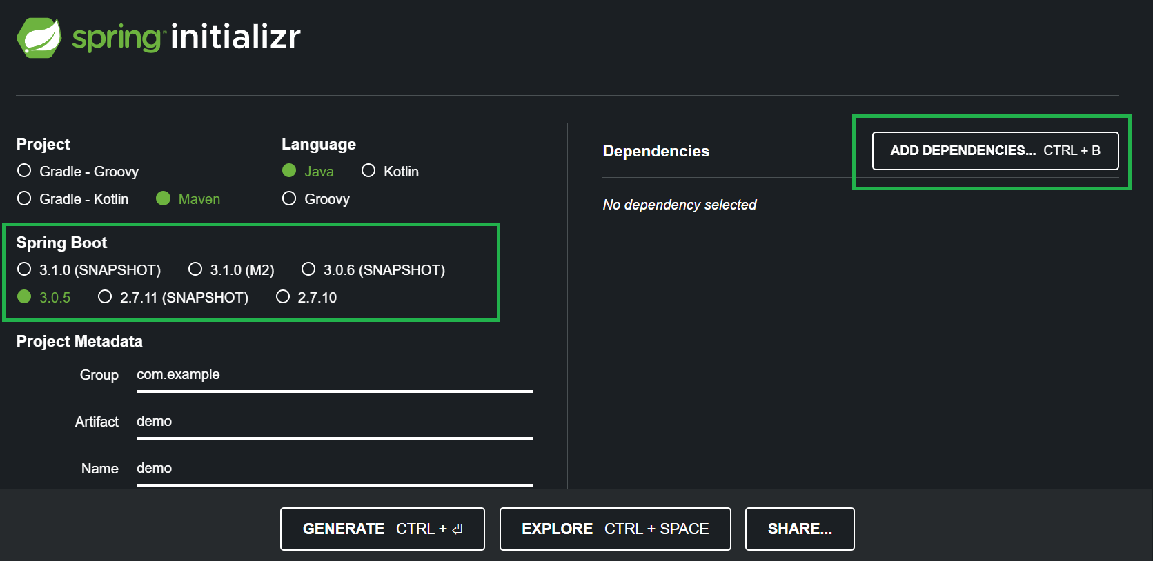Screen dimensions: 1153x561
Task: Choose Kotlin as the language
Action: [368, 171]
